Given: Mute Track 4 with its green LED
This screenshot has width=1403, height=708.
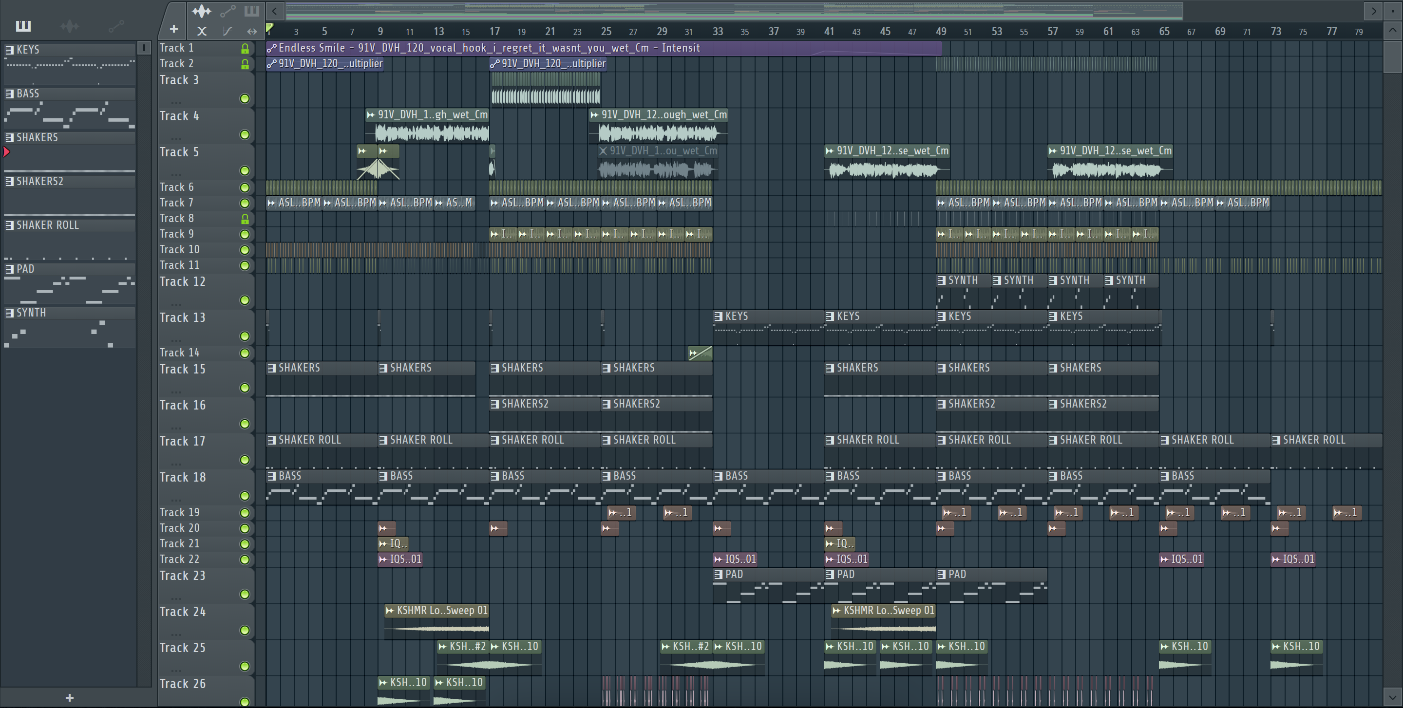Looking at the screenshot, I should pyautogui.click(x=245, y=134).
